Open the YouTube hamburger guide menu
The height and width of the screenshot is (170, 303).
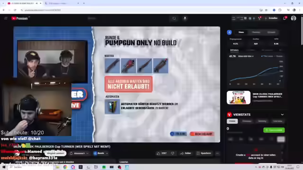click(x=6, y=18)
